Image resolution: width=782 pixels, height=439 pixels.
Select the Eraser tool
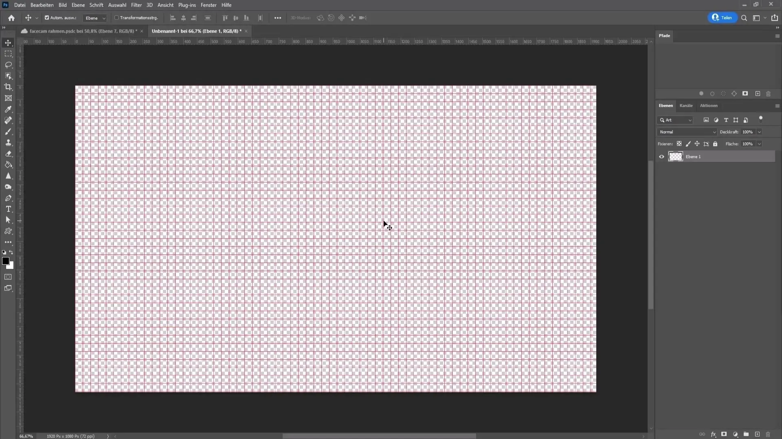pos(8,153)
